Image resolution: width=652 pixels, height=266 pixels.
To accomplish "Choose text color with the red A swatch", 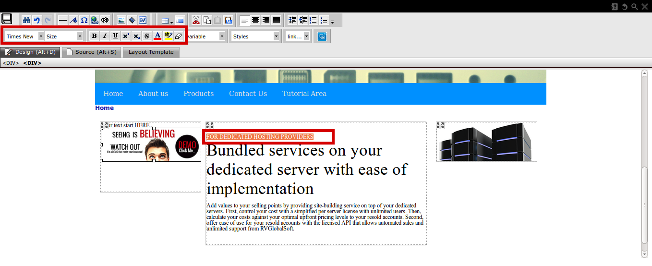I will click(157, 36).
